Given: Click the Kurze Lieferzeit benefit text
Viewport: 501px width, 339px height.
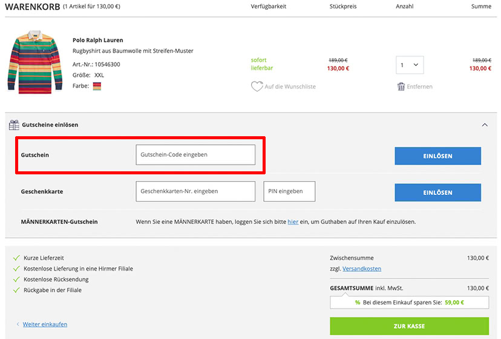Looking at the screenshot, I should pyautogui.click(x=44, y=258).
